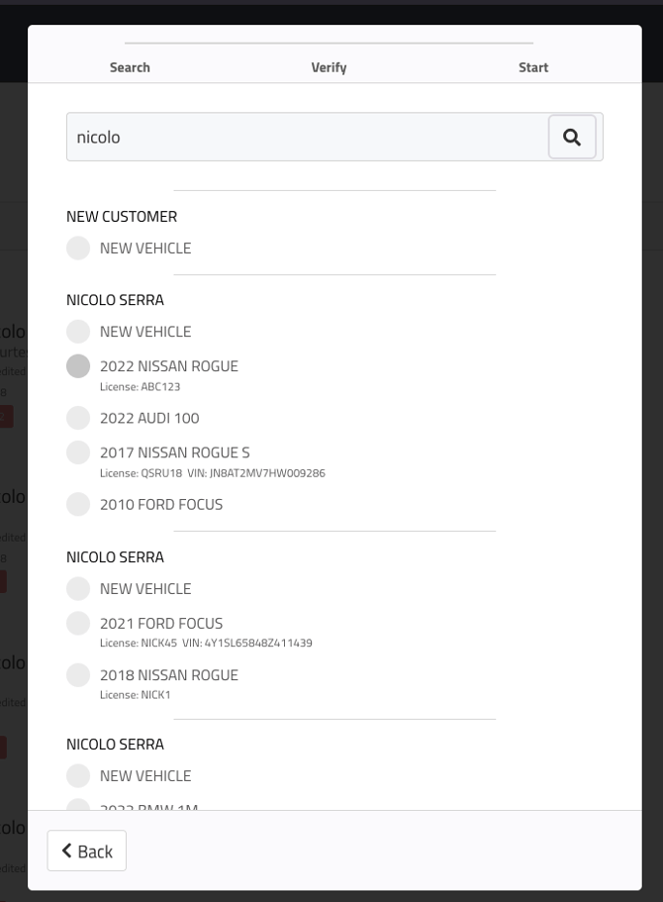
Task: Select the 2022 Nissan Rogue radio button
Action: pos(78,366)
